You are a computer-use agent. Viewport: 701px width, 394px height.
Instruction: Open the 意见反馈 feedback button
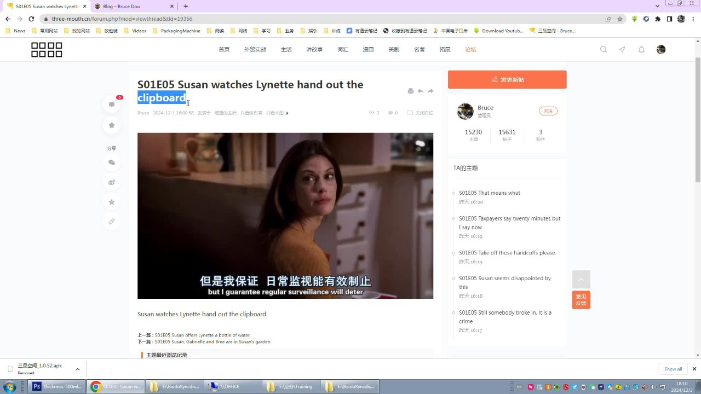(x=581, y=300)
